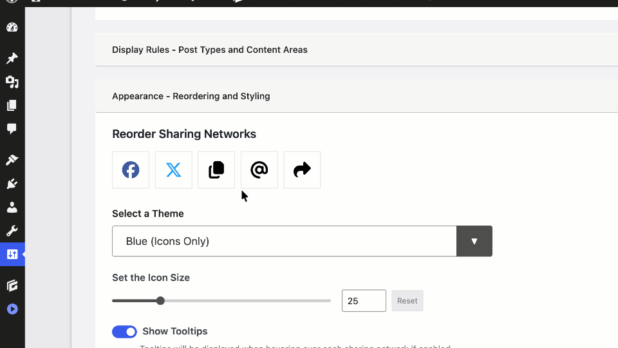This screenshot has height=348, width=618.
Task: Click the Share arrow network icon
Action: 302,170
